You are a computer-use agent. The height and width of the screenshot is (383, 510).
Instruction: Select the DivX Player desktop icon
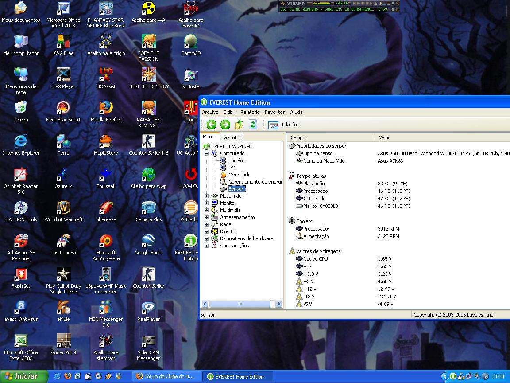[x=63, y=78]
